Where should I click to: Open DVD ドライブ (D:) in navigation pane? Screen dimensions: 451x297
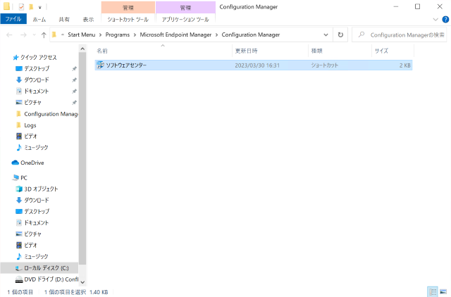click(x=49, y=279)
